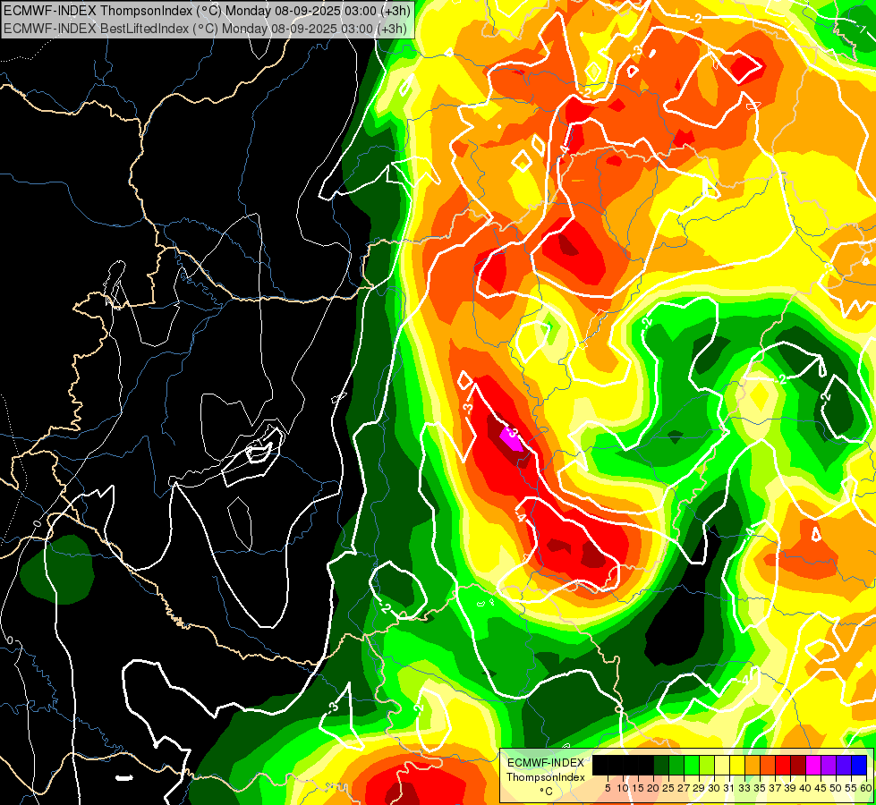Click the ThompsonIndex title line at top

tap(208, 10)
